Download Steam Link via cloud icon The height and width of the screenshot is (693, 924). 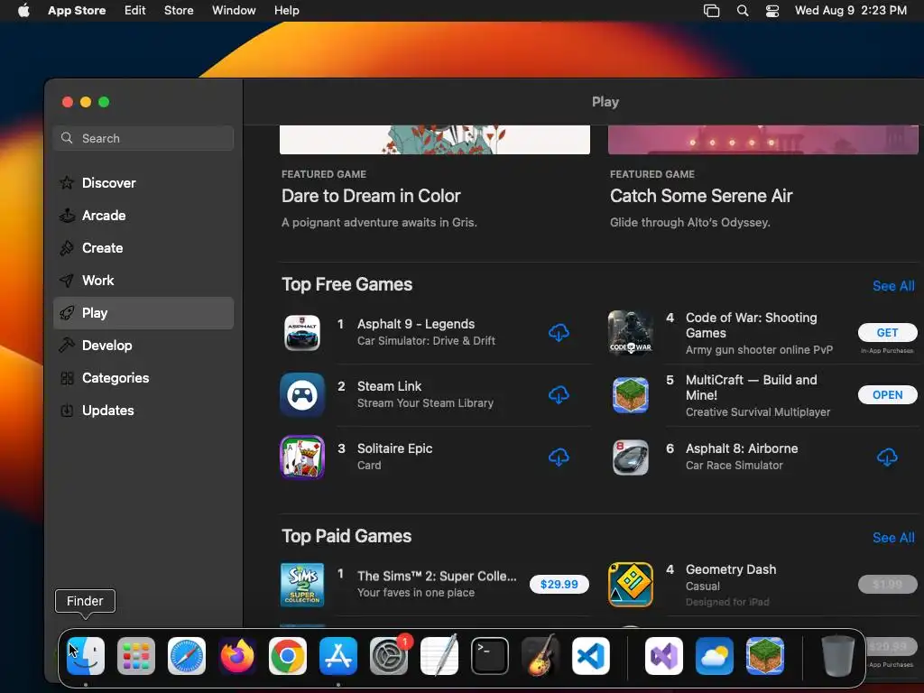[559, 394]
